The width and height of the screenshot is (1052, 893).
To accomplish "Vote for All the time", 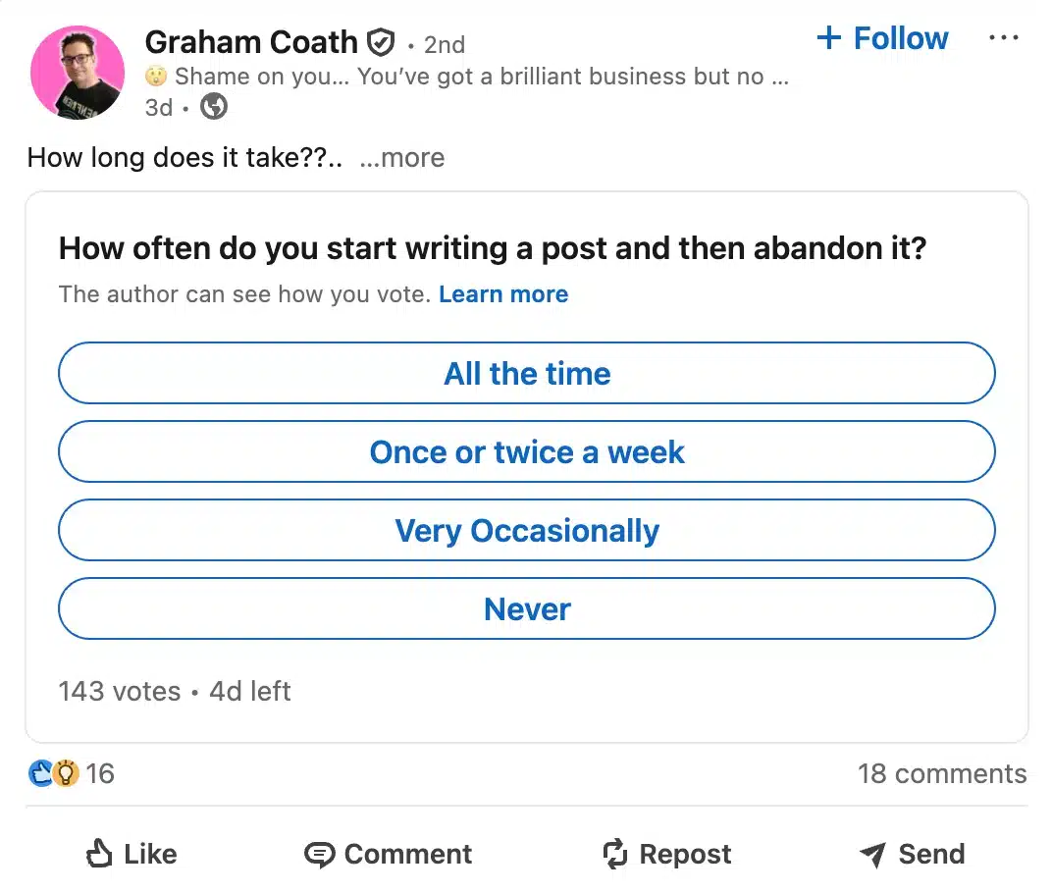I will click(526, 373).
